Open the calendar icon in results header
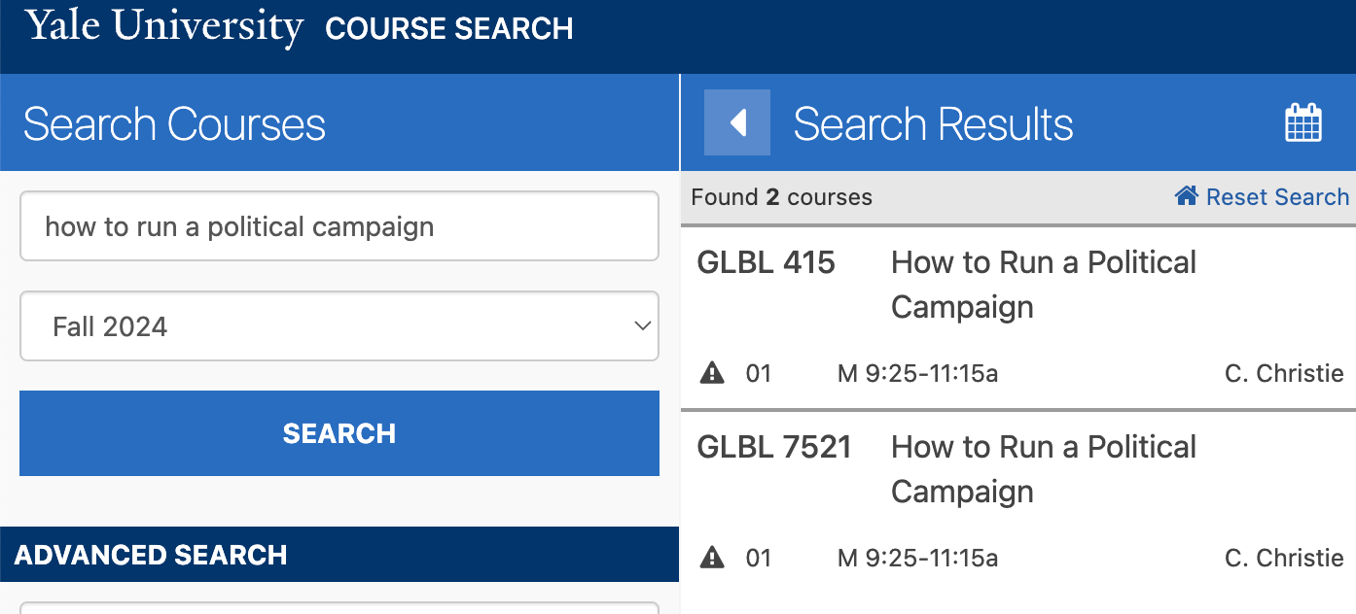Image resolution: width=1356 pixels, height=614 pixels. [x=1302, y=123]
